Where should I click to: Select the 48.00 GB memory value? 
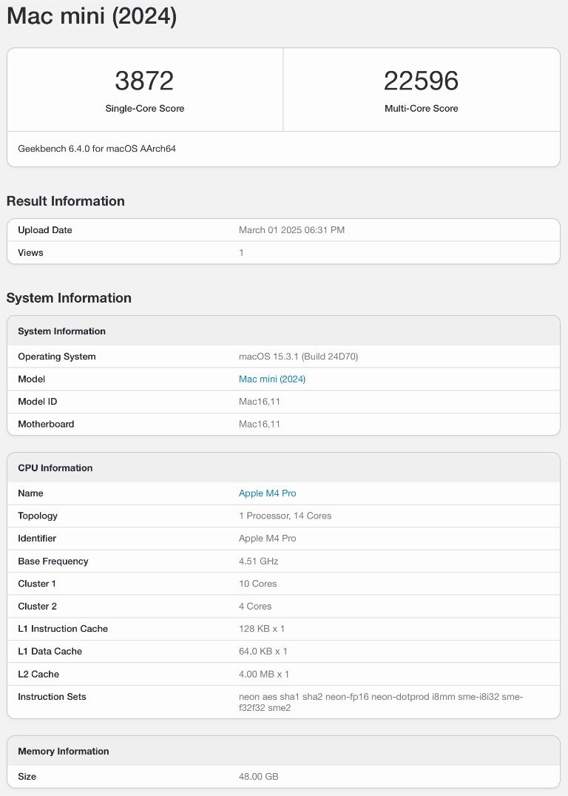259,777
